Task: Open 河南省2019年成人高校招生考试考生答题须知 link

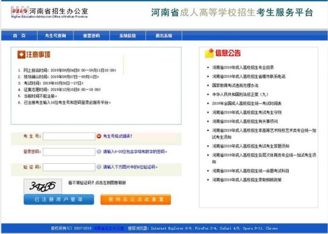Action: [250, 146]
